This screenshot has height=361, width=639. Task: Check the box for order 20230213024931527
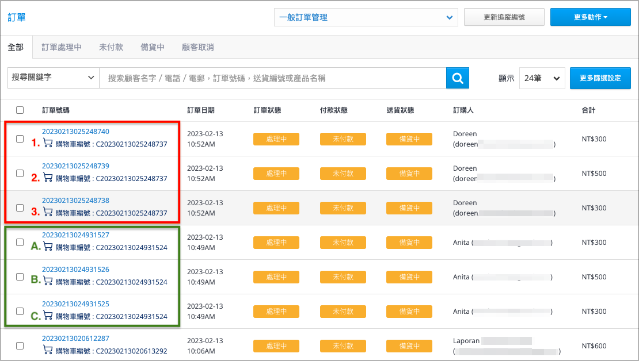[x=20, y=242]
